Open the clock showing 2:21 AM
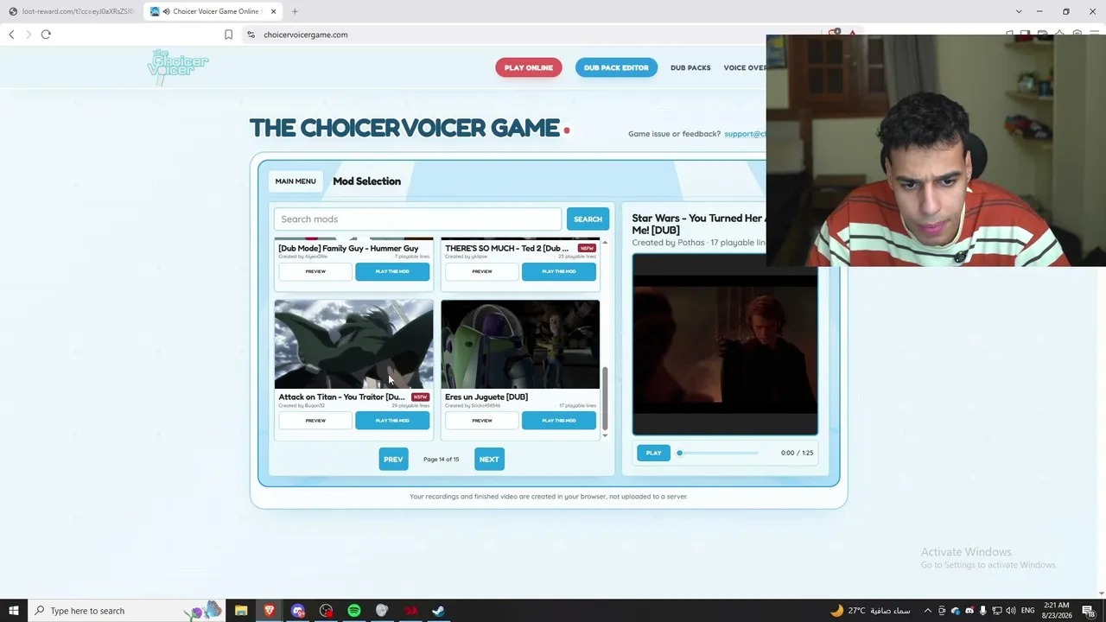 1057,611
